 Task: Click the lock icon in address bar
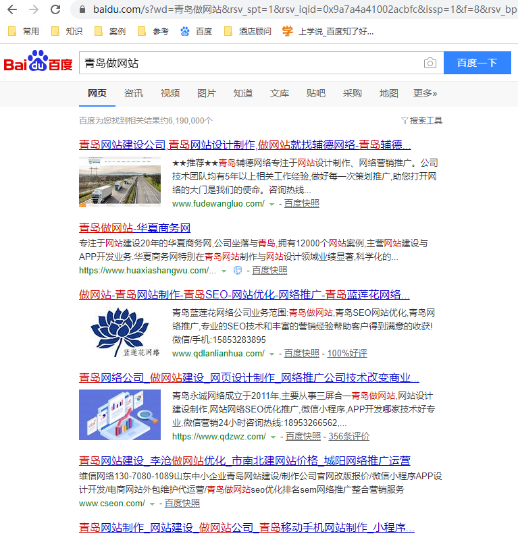coord(82,9)
